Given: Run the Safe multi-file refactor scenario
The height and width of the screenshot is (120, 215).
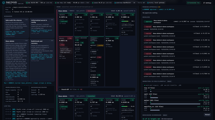Looking at the screenshot, I should pyautogui.click(x=26, y=20).
